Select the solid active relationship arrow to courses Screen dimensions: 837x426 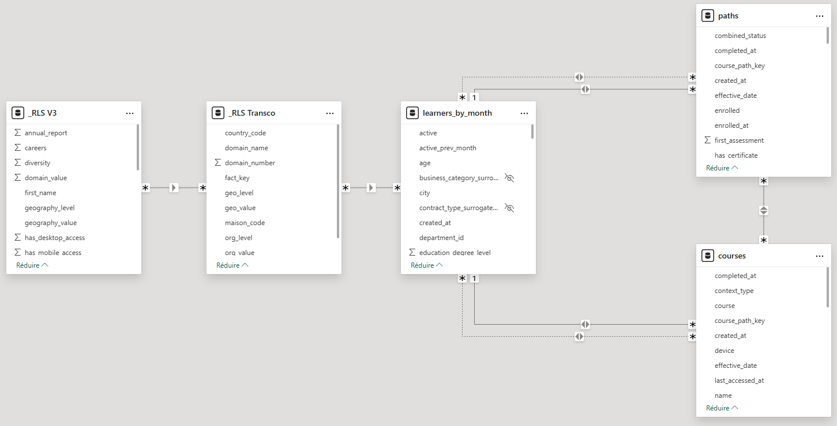(x=585, y=324)
